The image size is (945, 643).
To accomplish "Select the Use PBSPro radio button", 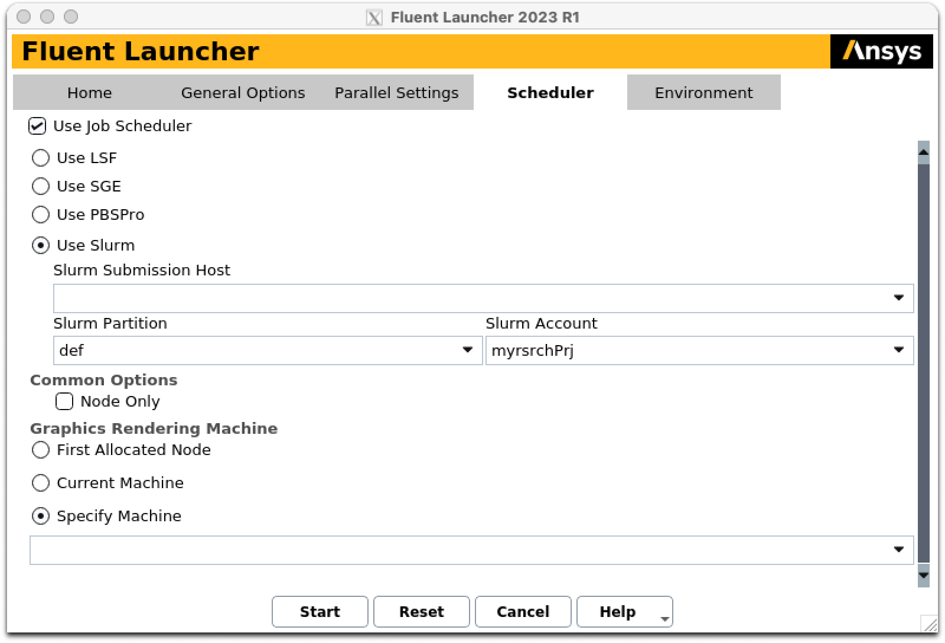I will (40, 215).
